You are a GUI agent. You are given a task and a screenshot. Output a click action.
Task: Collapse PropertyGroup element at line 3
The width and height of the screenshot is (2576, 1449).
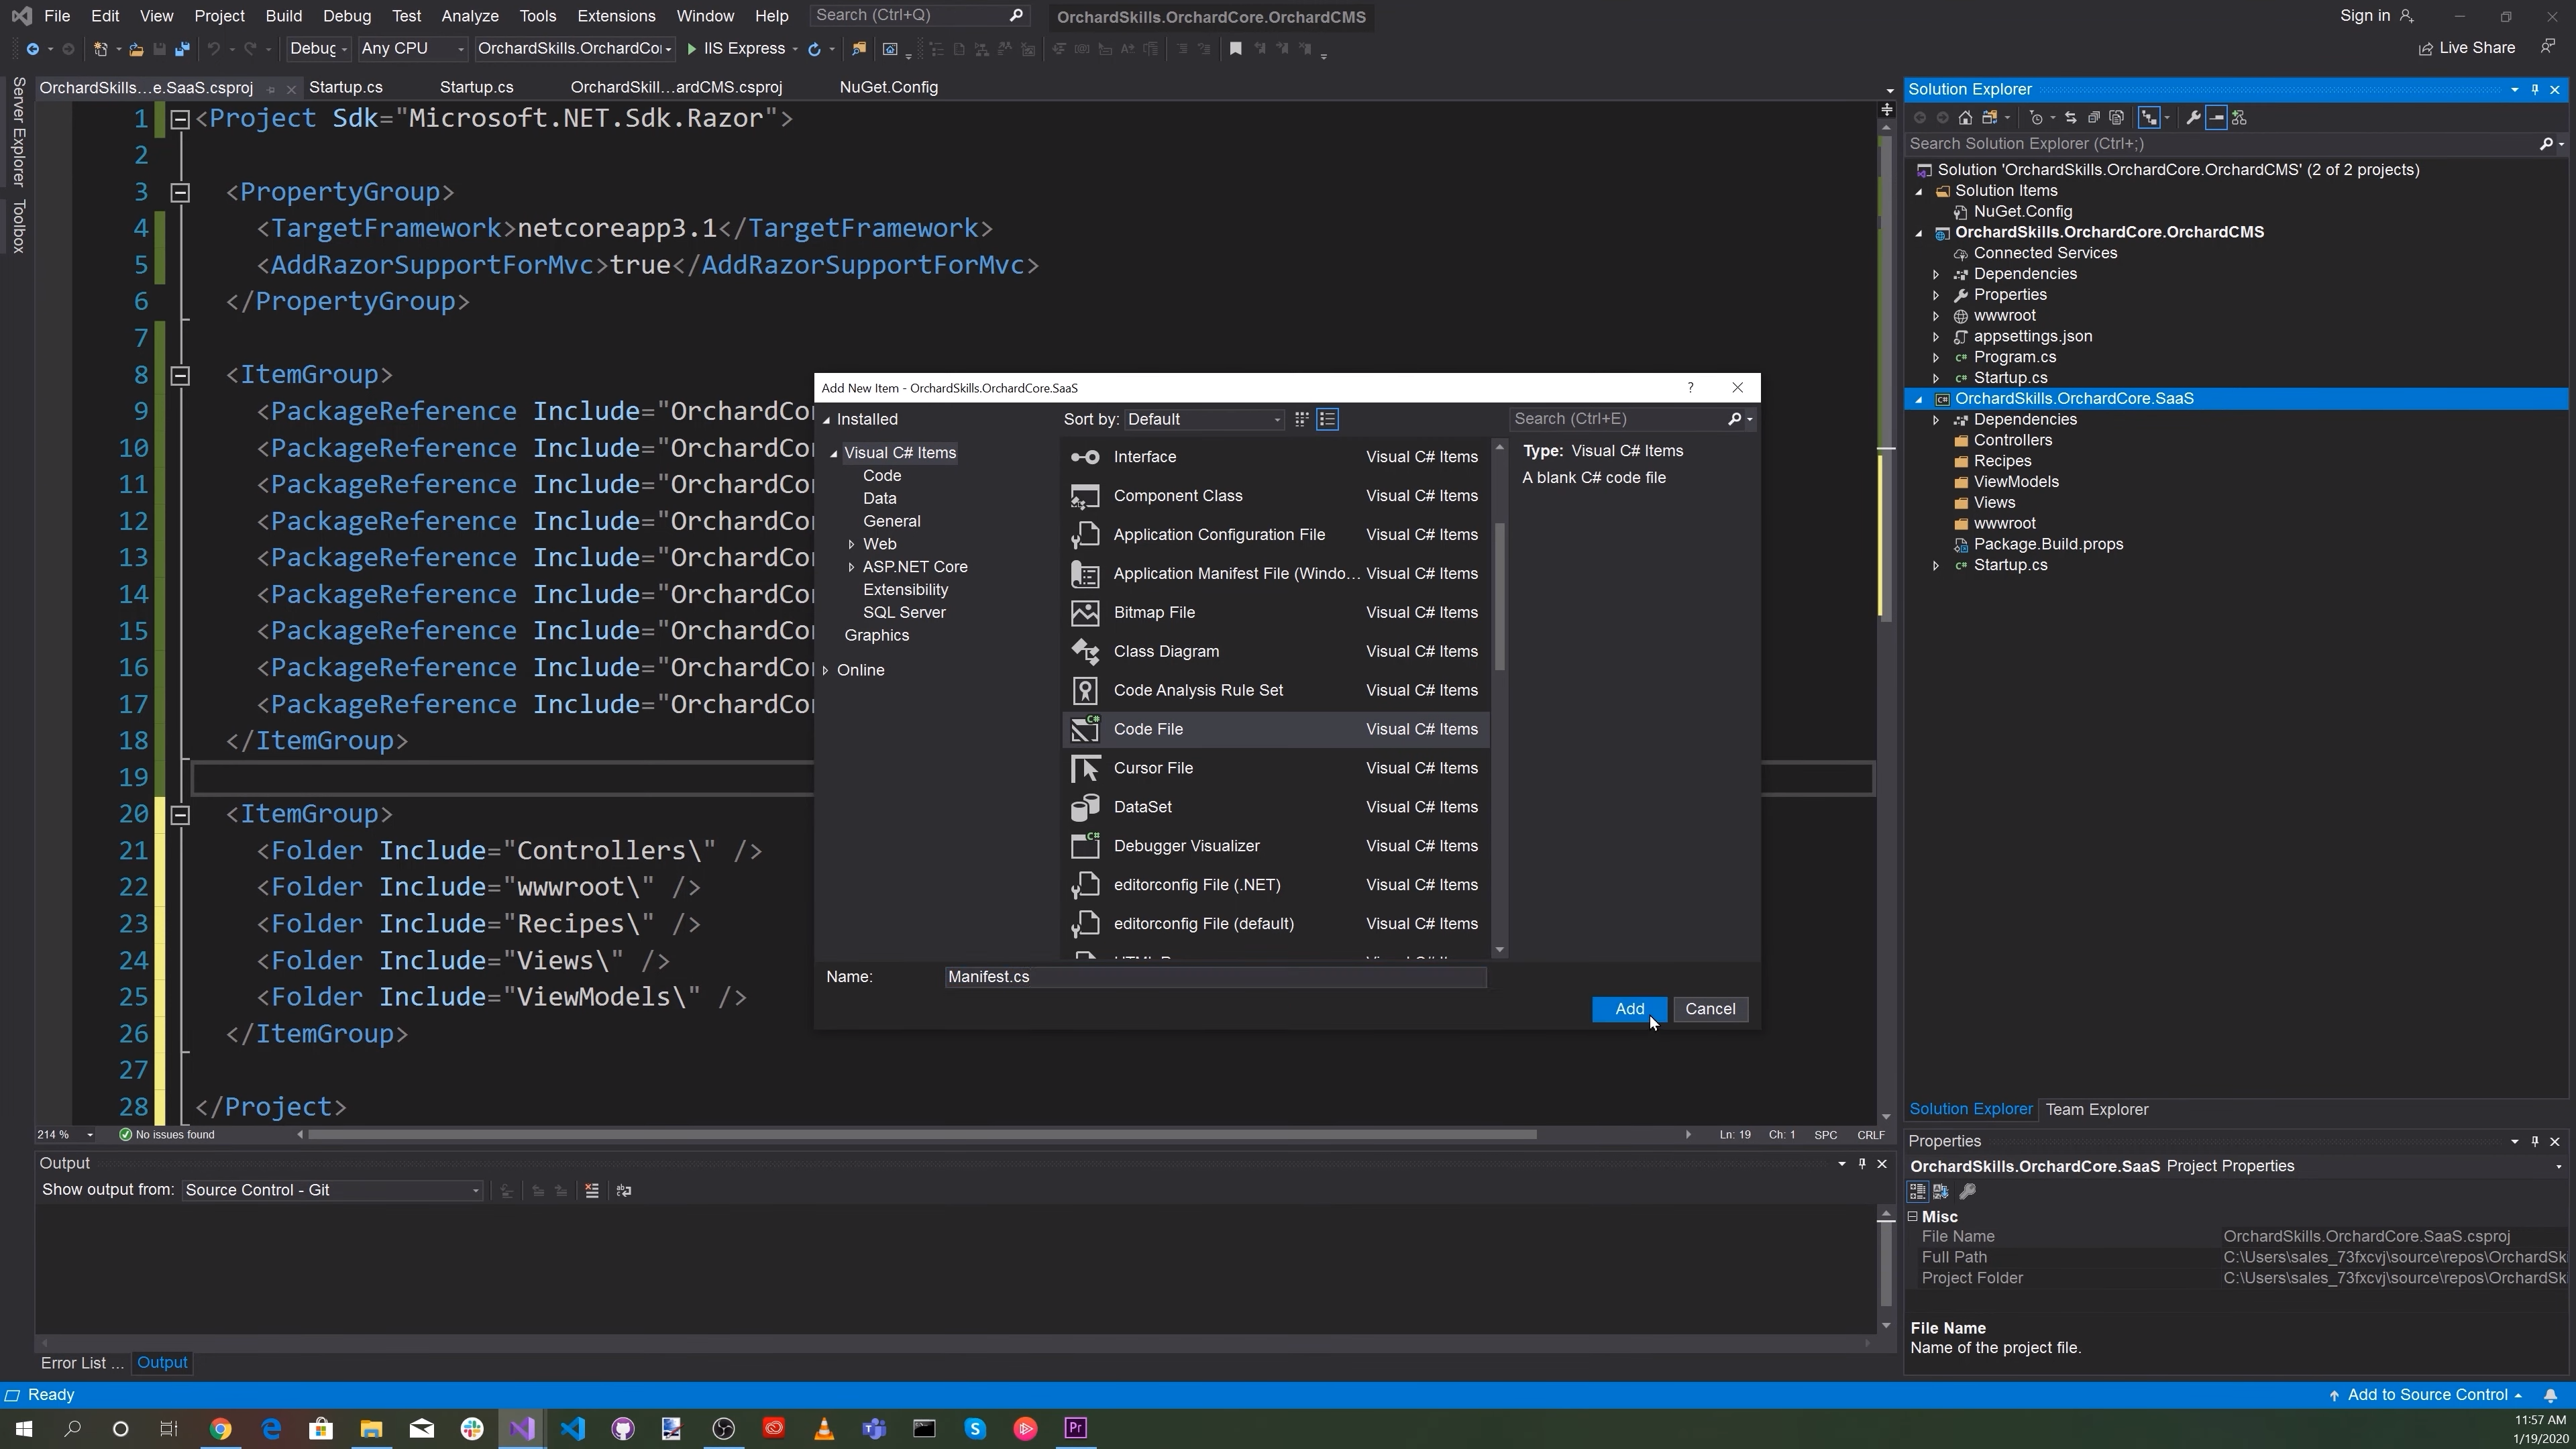tap(180, 192)
